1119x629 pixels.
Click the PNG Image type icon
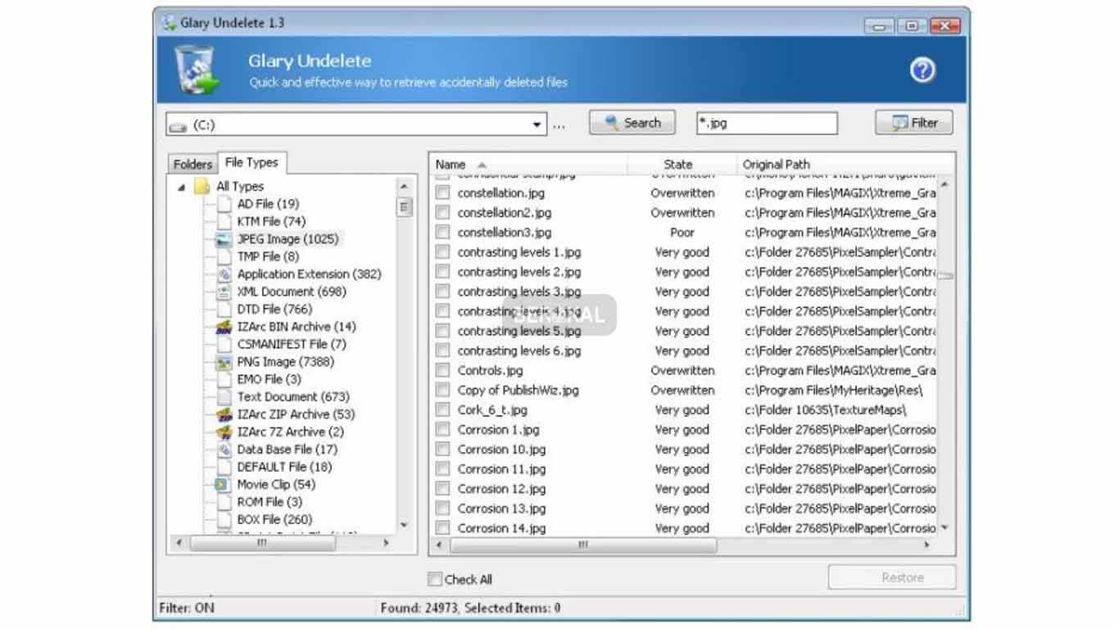224,361
